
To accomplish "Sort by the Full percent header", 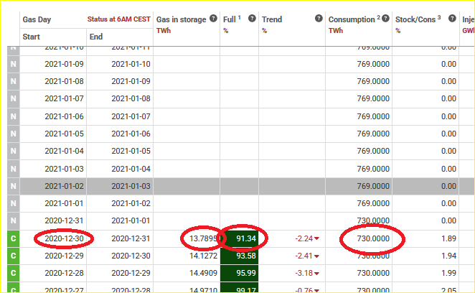I will tap(230, 19).
